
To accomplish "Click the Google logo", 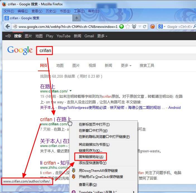I will tap(20, 50).
